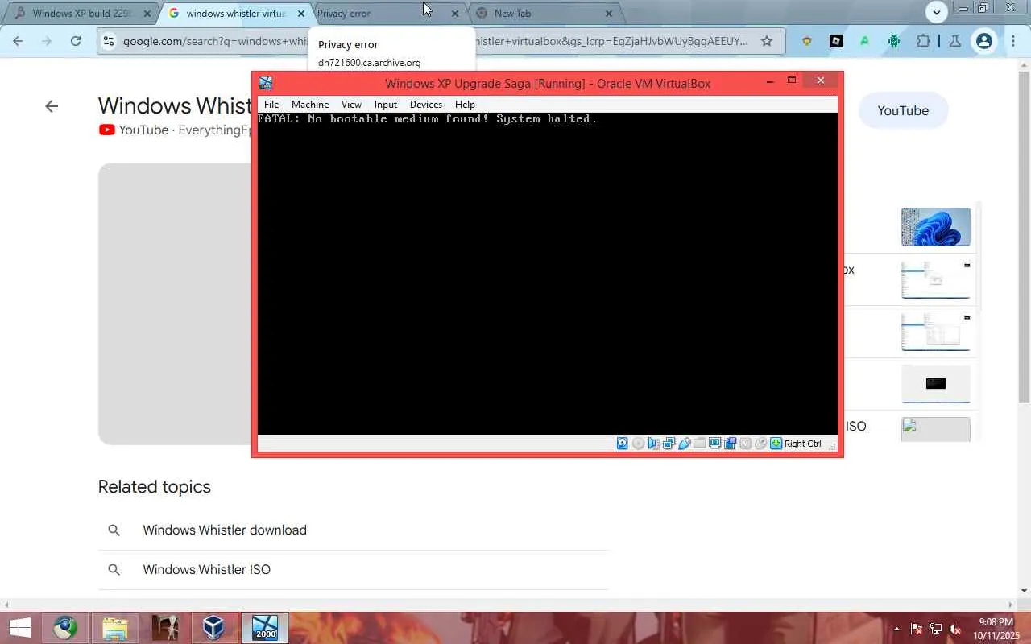Close the Privacy error tab
The width and height of the screenshot is (1031, 644).
tap(455, 14)
